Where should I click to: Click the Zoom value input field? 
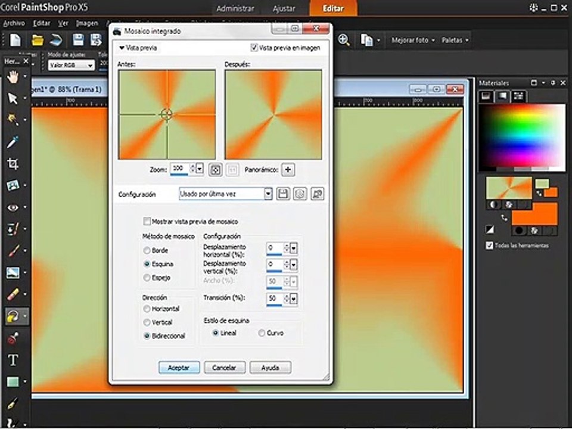pos(180,168)
